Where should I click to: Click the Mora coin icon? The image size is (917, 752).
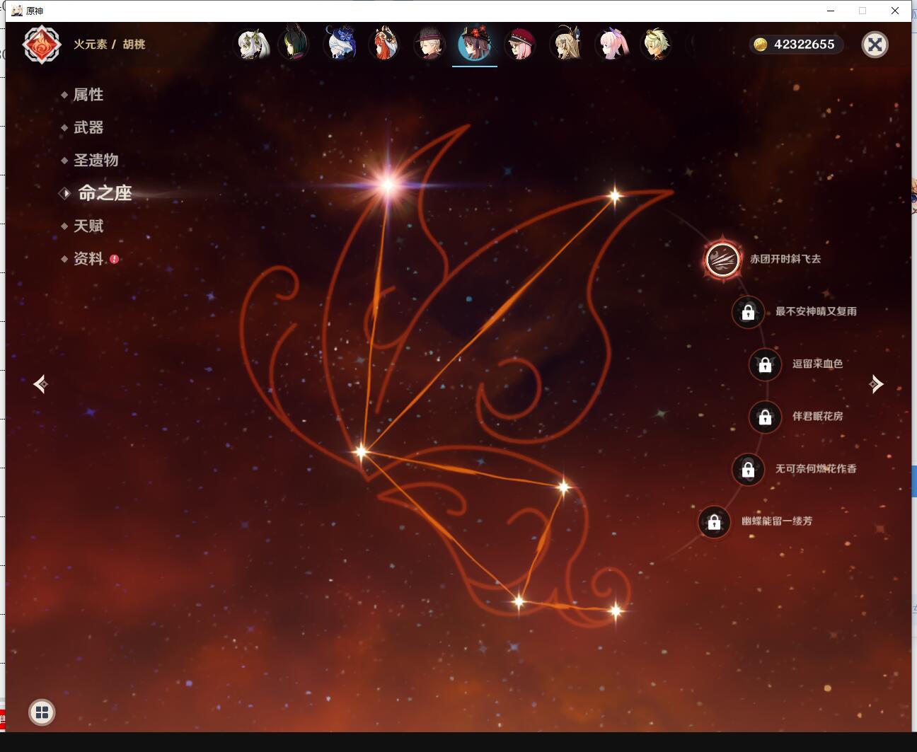click(x=761, y=45)
